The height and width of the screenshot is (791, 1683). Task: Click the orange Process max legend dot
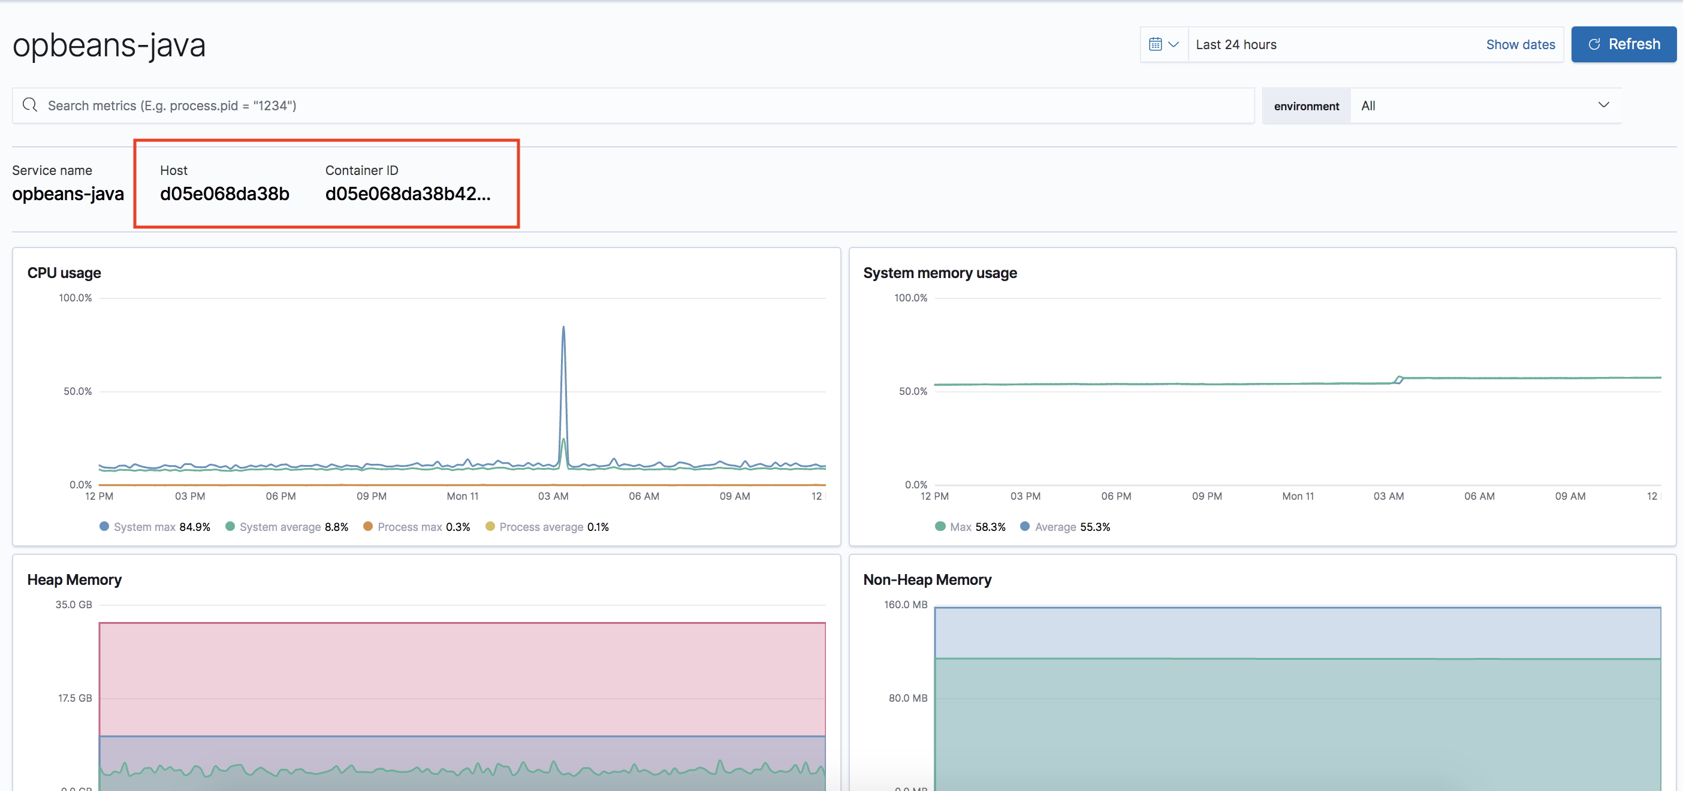click(x=368, y=527)
